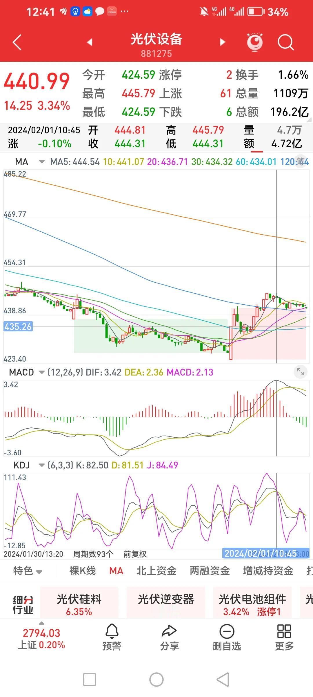Open the 更多 grid menu

pyautogui.click(x=284, y=637)
